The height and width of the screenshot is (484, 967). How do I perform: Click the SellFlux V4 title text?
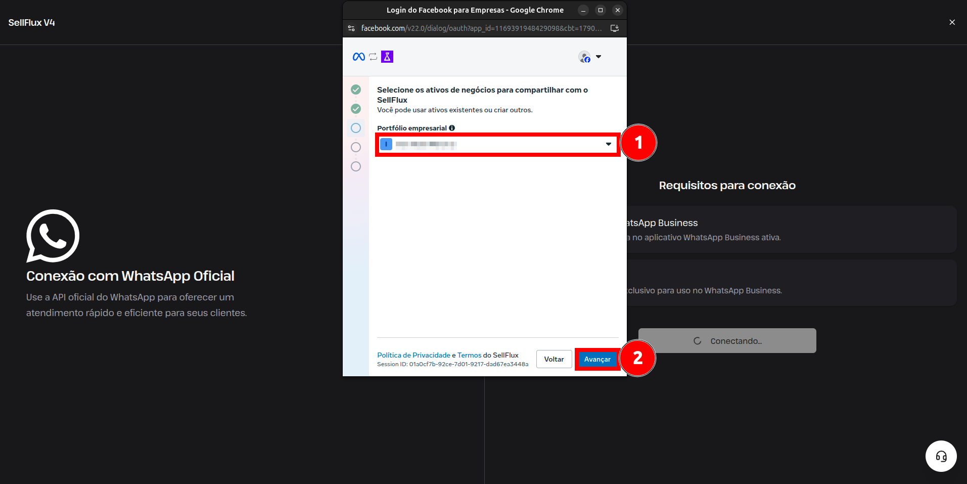(31, 23)
